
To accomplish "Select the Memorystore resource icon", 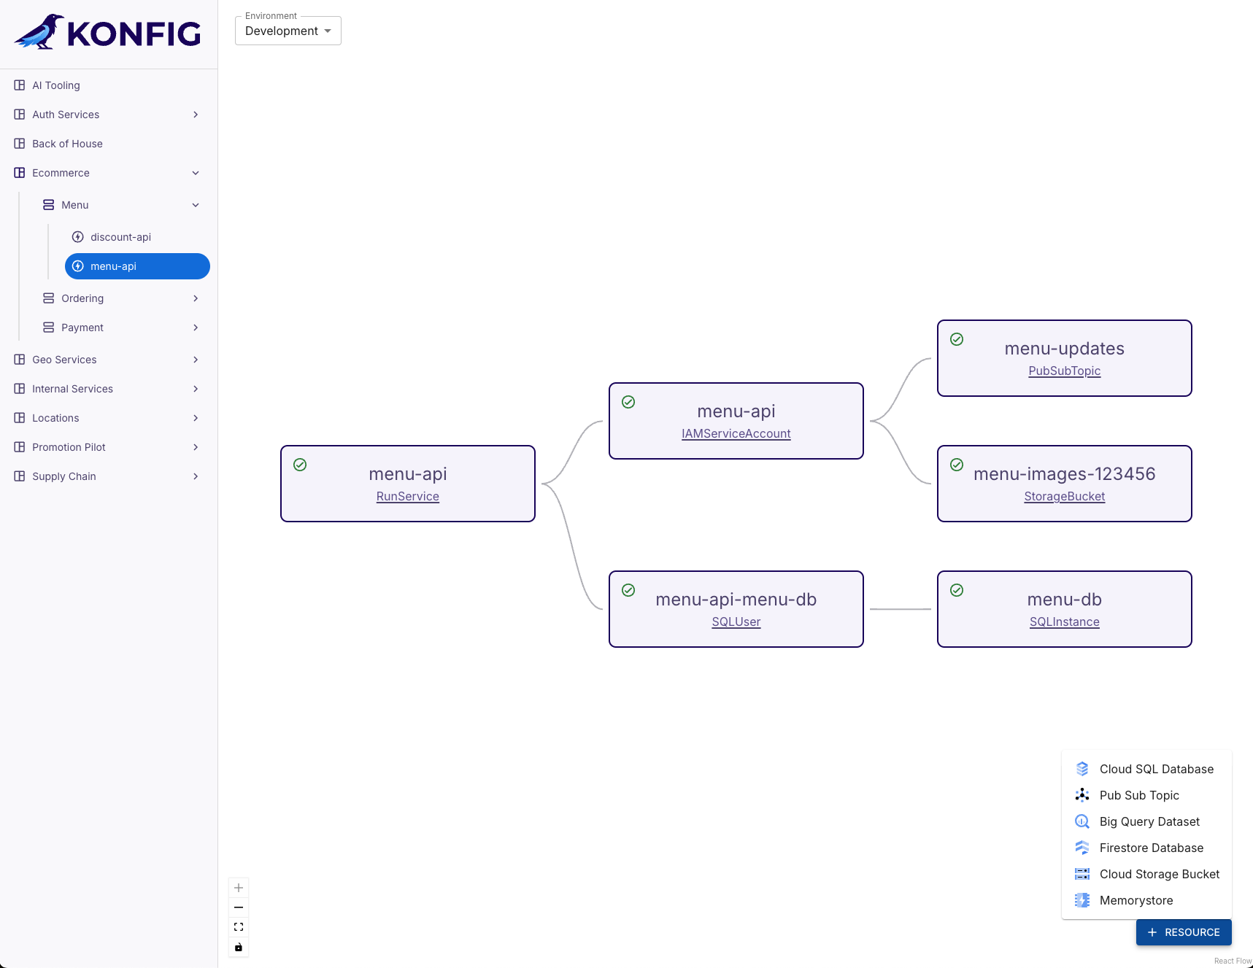I will click(1082, 900).
